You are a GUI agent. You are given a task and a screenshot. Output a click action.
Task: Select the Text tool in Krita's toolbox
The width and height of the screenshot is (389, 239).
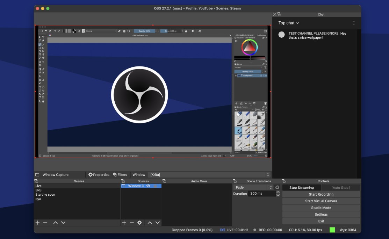pyautogui.click(x=43, y=37)
